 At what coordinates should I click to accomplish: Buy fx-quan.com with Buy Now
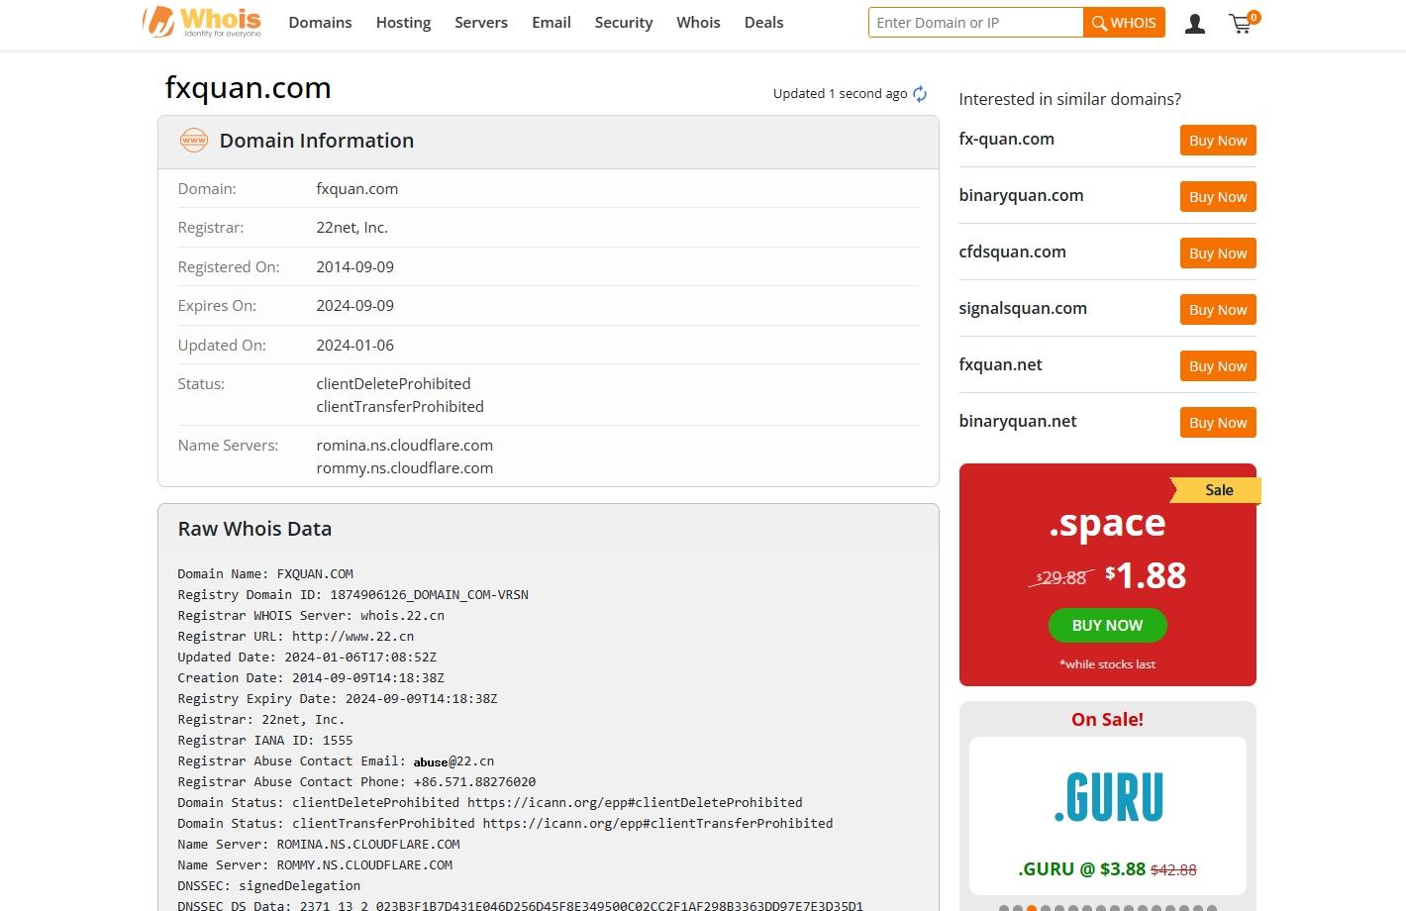click(x=1218, y=141)
